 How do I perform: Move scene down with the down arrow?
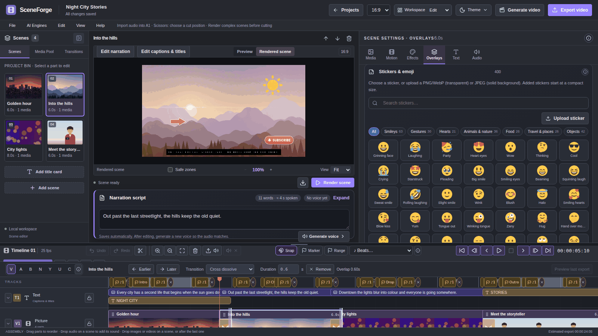[x=337, y=38]
